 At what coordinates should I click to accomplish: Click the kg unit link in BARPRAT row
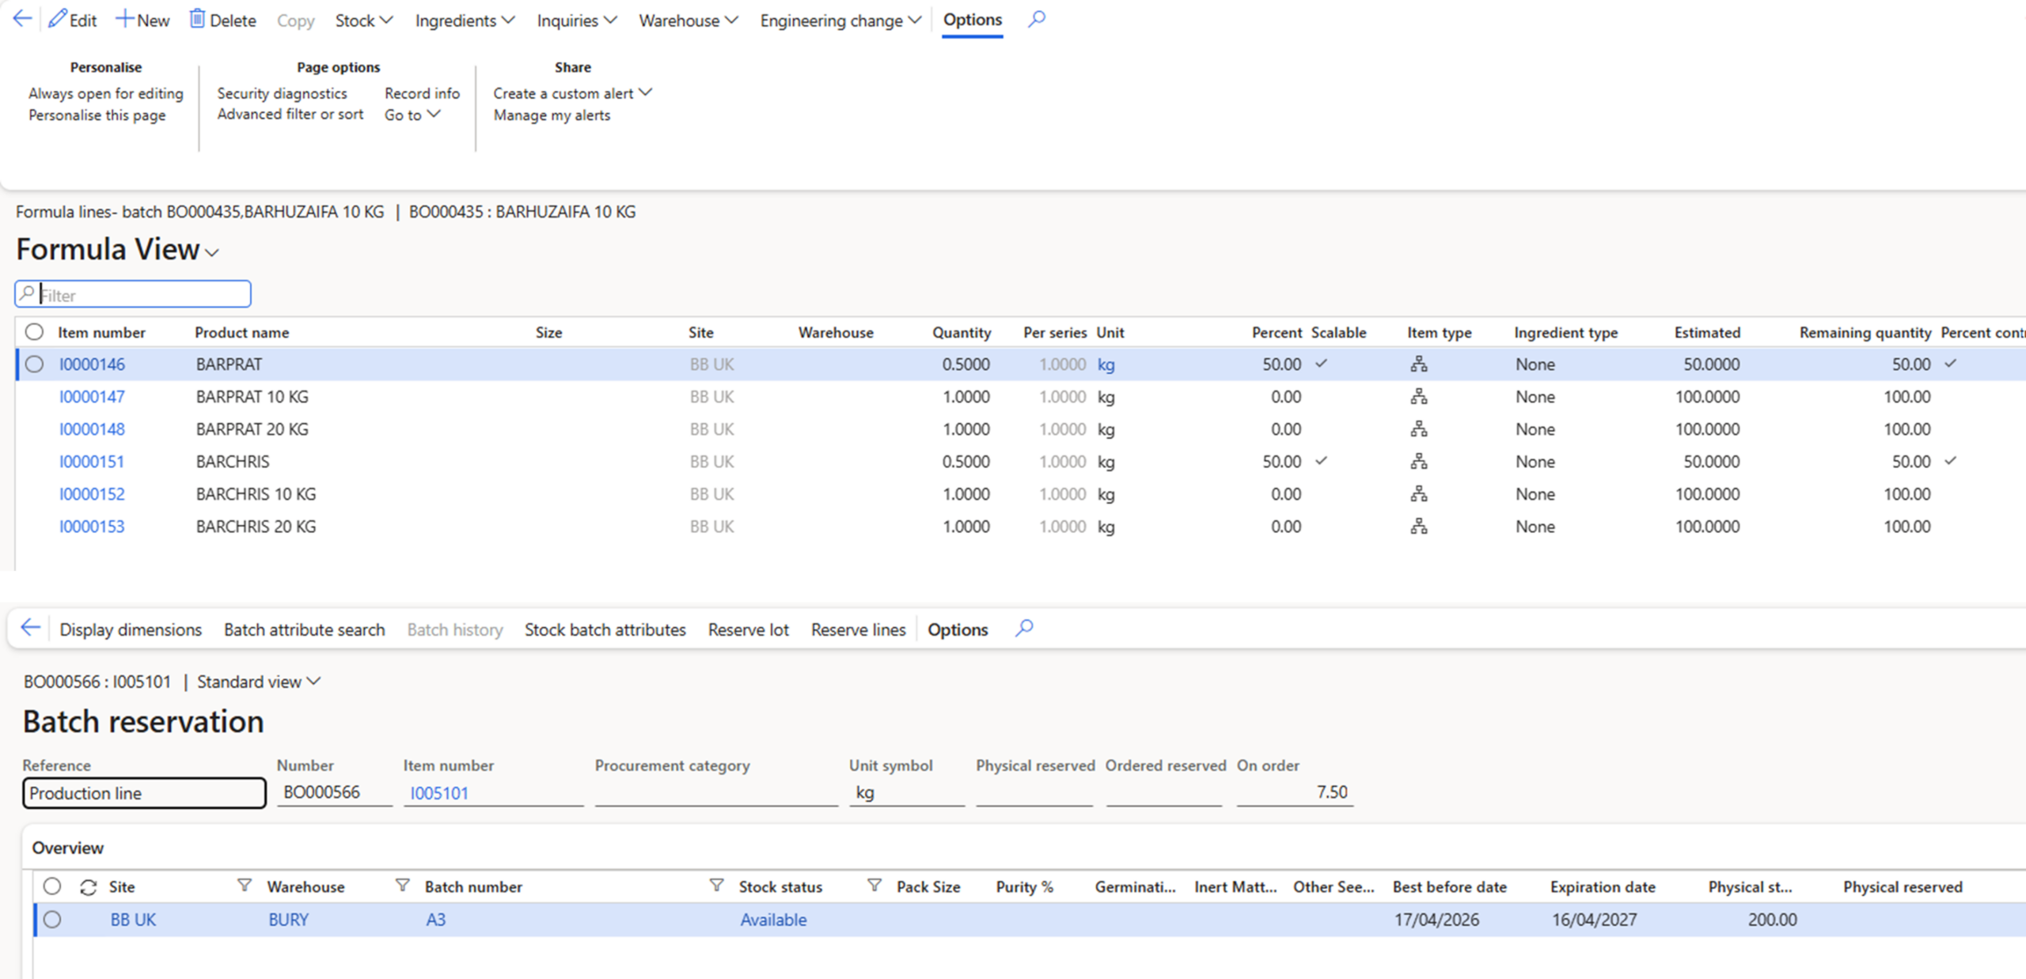(x=1106, y=365)
